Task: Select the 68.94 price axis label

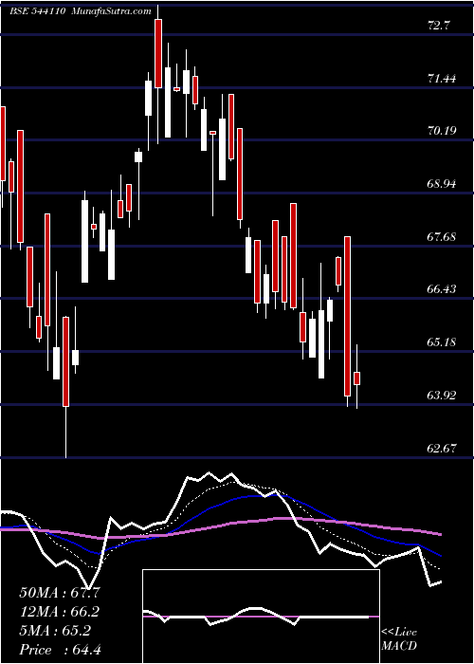Action: click(442, 184)
